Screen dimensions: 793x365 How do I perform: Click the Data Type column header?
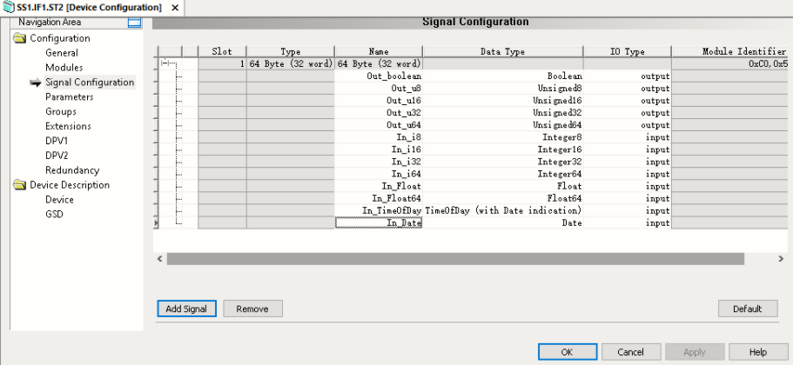click(503, 51)
